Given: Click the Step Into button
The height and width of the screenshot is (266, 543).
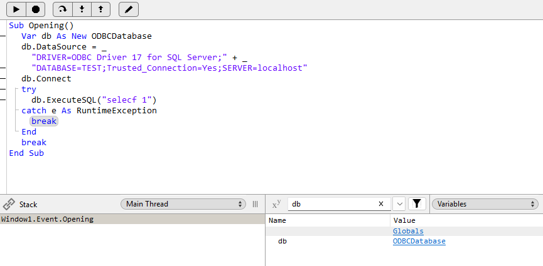Looking at the screenshot, I should (x=82, y=9).
